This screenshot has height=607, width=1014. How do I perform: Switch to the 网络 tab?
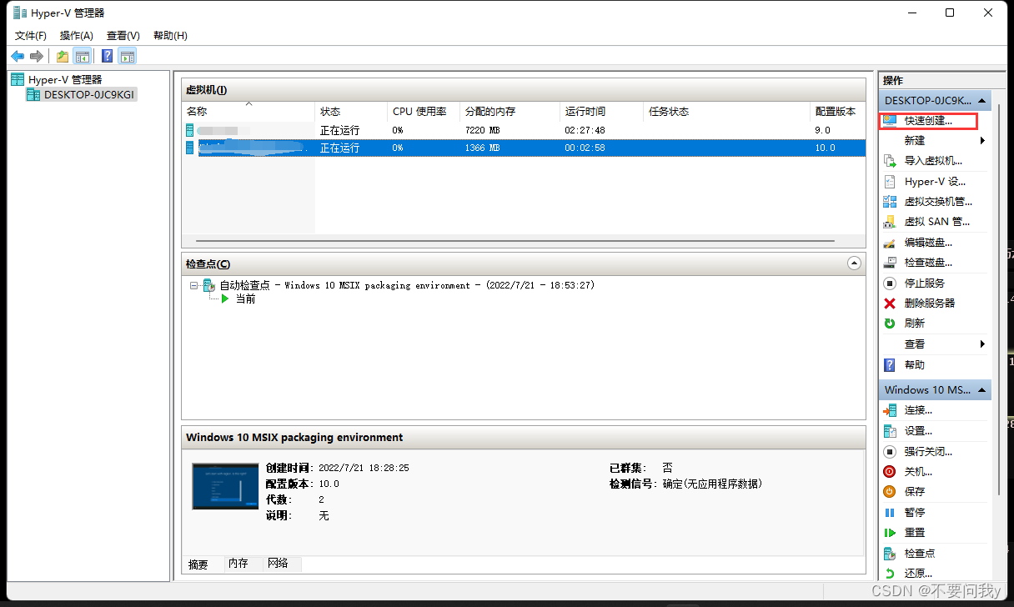coord(279,564)
